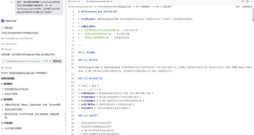Viewport: 254px width, 135px height.
Task: Click the view changes button on file card
Action: tap(57, 61)
